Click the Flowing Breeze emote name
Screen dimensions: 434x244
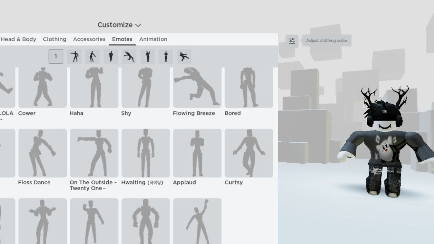[194, 113]
